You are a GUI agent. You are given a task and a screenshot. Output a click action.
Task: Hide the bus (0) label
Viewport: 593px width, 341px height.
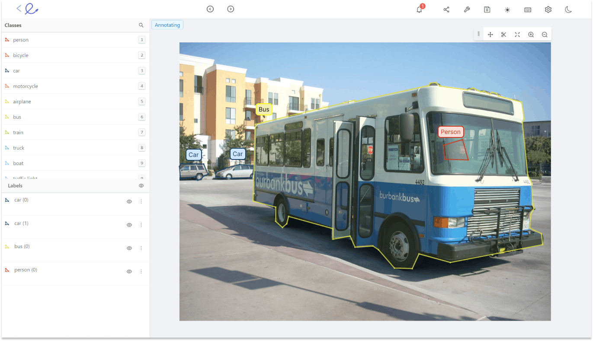[129, 248]
